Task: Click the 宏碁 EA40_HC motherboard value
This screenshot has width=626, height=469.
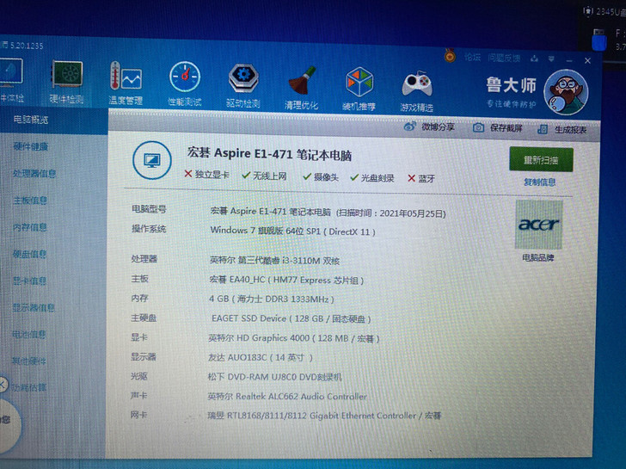Action: click(x=286, y=280)
